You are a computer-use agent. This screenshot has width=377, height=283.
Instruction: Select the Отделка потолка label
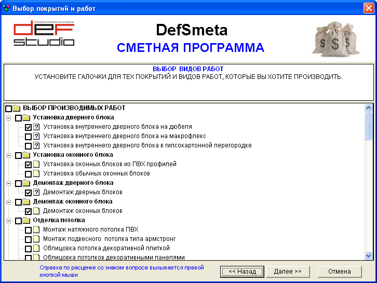point(59,220)
